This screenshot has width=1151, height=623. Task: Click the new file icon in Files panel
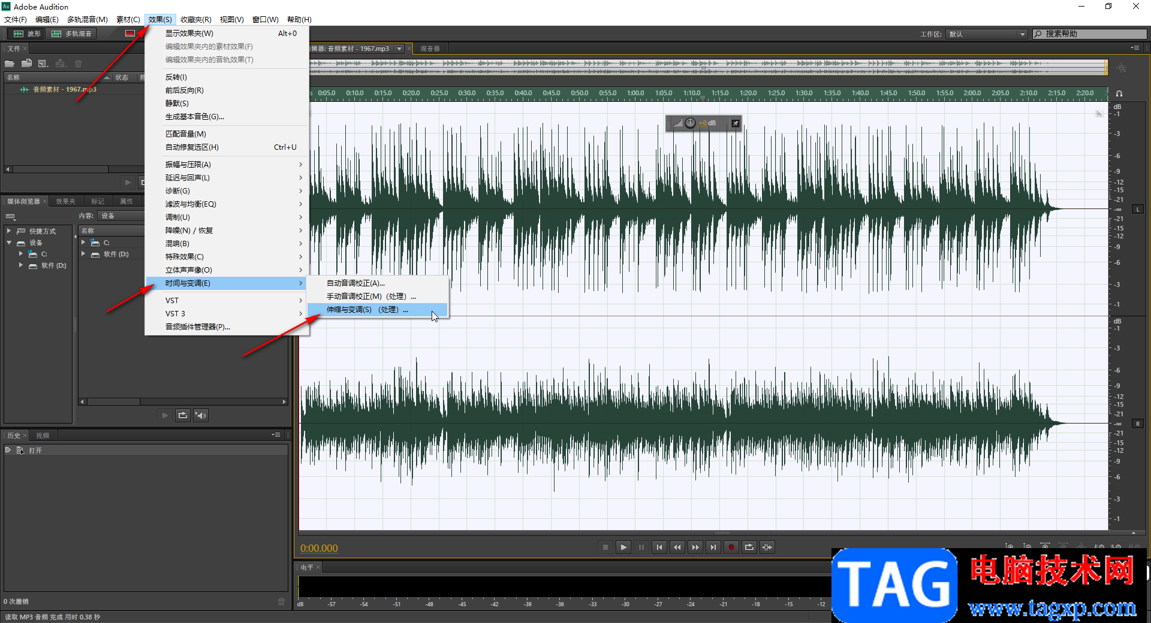(43, 63)
